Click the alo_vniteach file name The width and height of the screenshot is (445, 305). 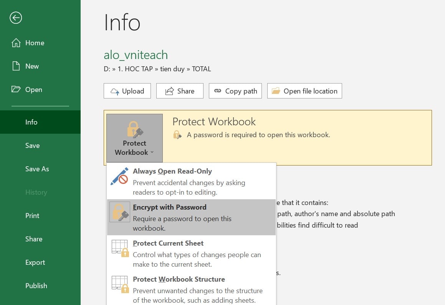136,55
